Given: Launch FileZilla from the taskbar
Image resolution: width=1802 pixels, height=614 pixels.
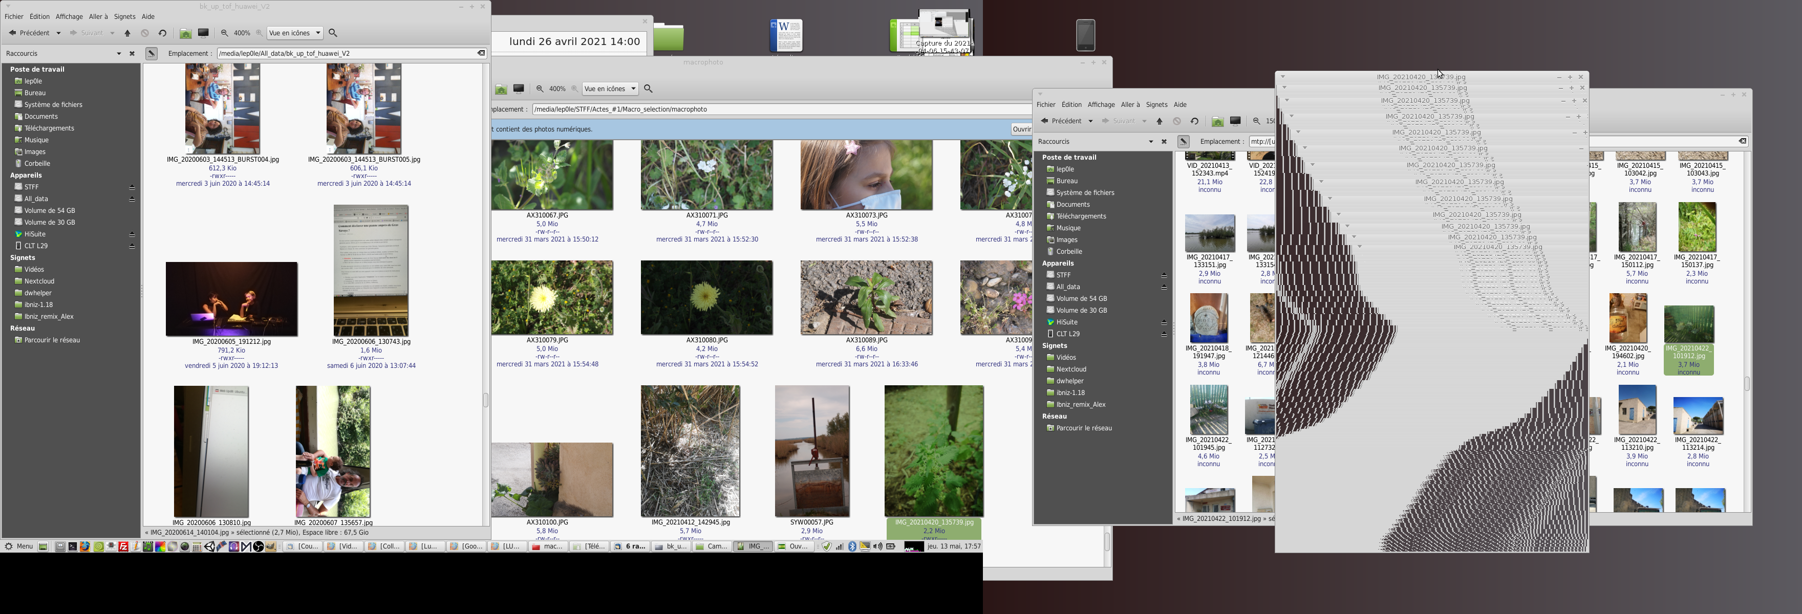Looking at the screenshot, I should click(124, 547).
